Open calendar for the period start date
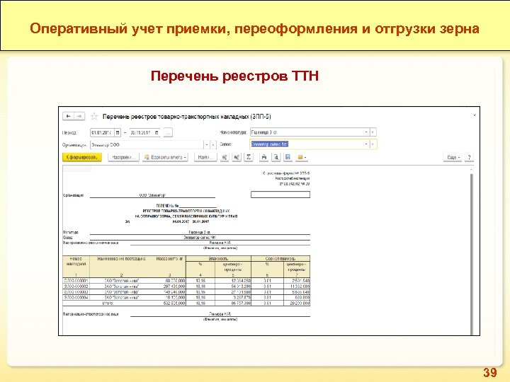The width and height of the screenshot is (510, 382). coord(118,132)
